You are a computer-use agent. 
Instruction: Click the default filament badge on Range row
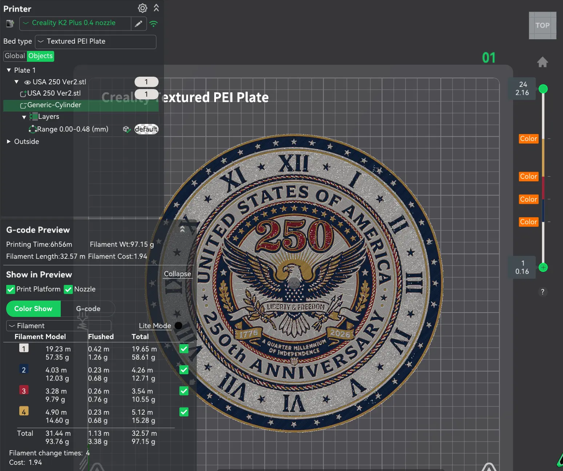[x=147, y=129]
